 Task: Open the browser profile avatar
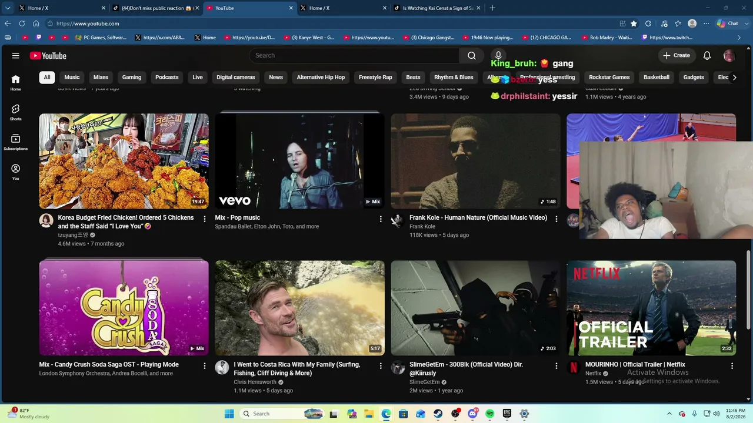tap(692, 23)
